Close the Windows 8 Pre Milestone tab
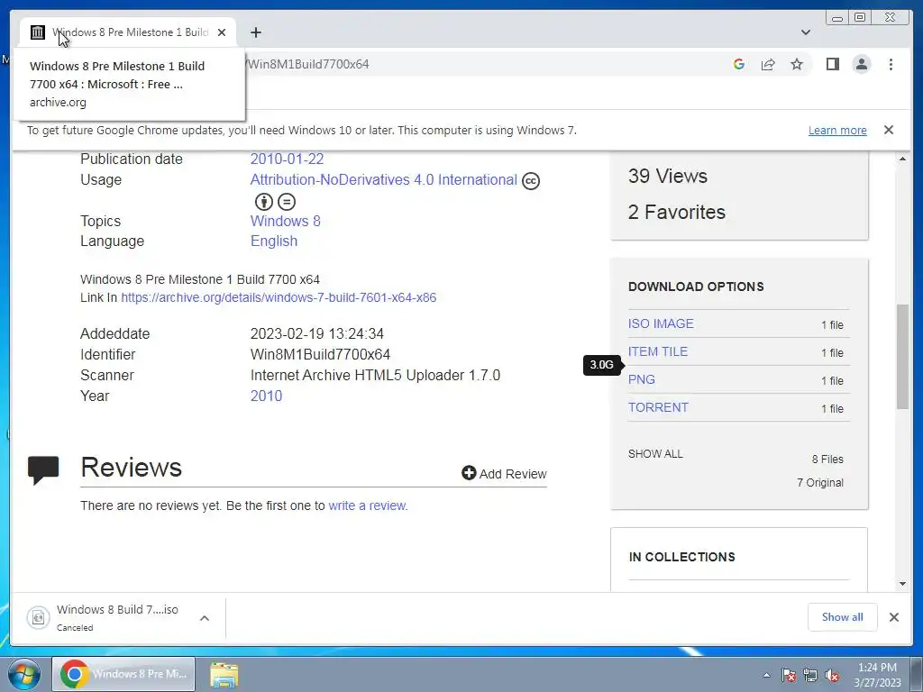The width and height of the screenshot is (923, 692). (222, 32)
